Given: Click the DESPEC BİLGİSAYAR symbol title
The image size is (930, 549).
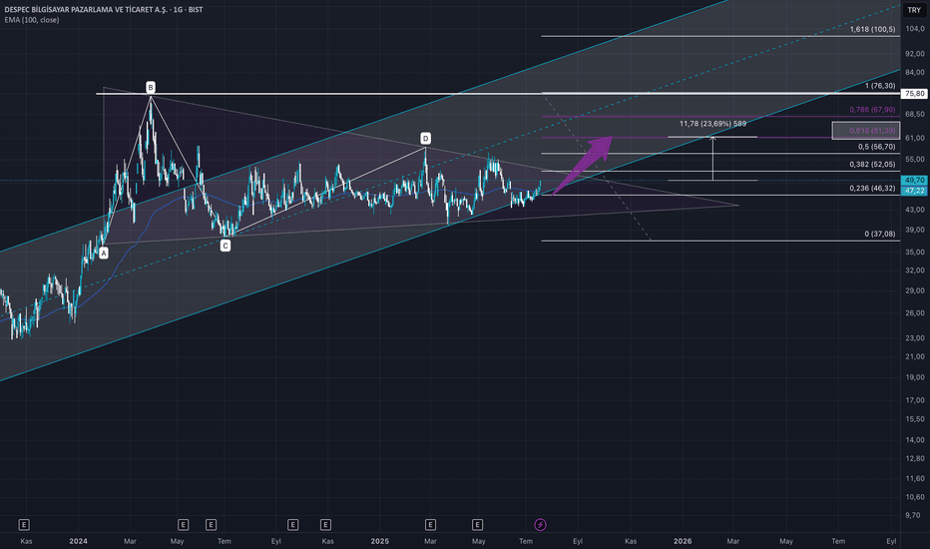Looking at the screenshot, I should point(103,10).
